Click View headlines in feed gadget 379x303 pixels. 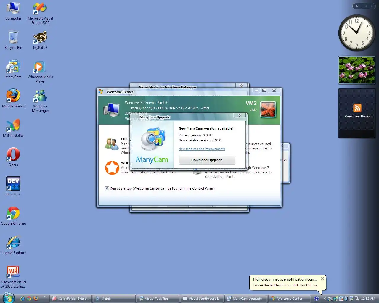[357, 116]
